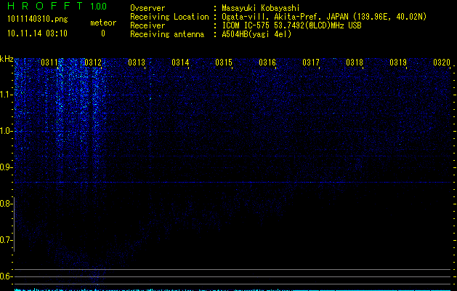The image size is (457, 291).
Task: Click the 0319 time marker
Action: (398, 63)
